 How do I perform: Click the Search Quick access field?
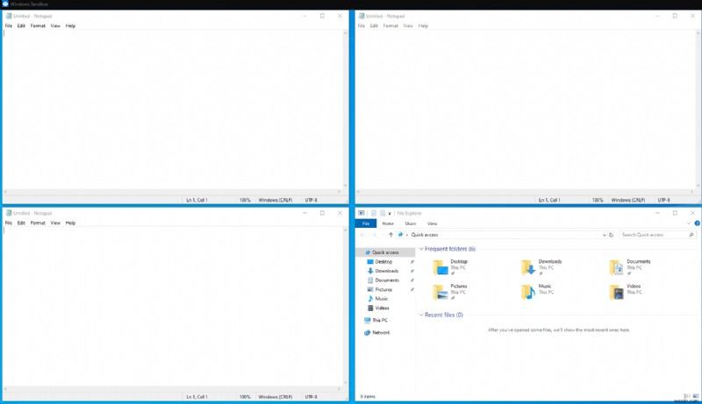657,235
